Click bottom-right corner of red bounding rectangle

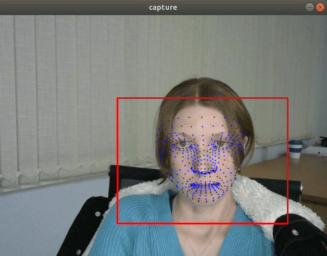point(287,223)
